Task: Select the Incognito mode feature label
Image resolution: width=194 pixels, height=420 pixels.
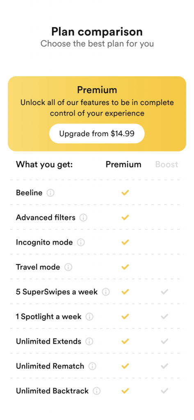Action: [44, 242]
